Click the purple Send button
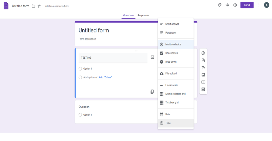The height and width of the screenshot is (141, 272). click(247, 5)
